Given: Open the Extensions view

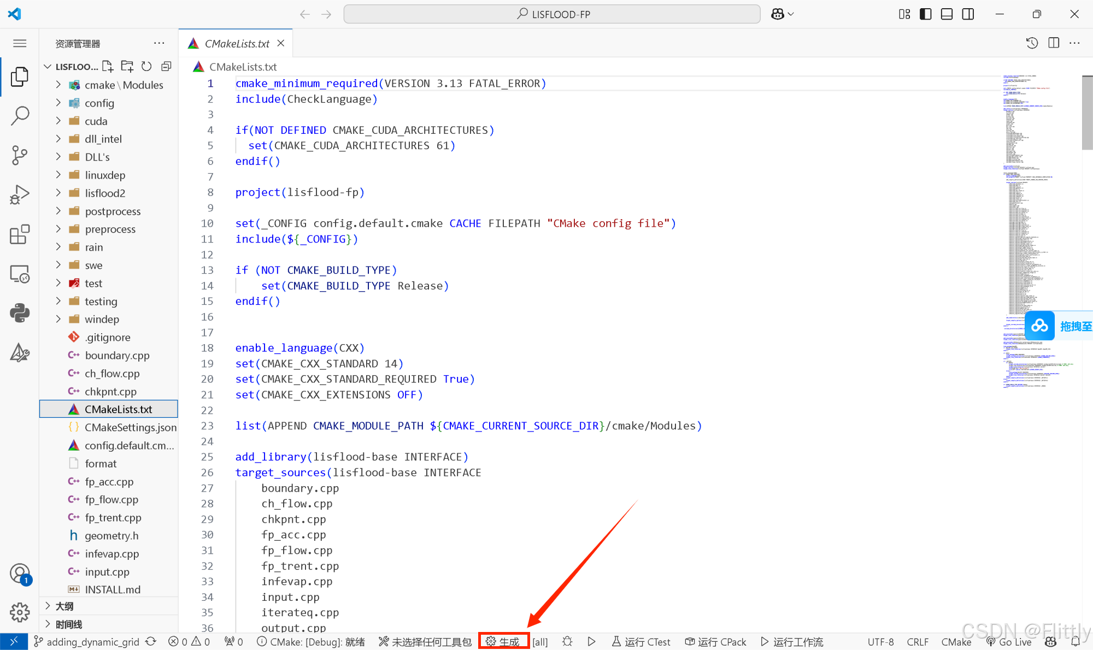Looking at the screenshot, I should click(20, 234).
